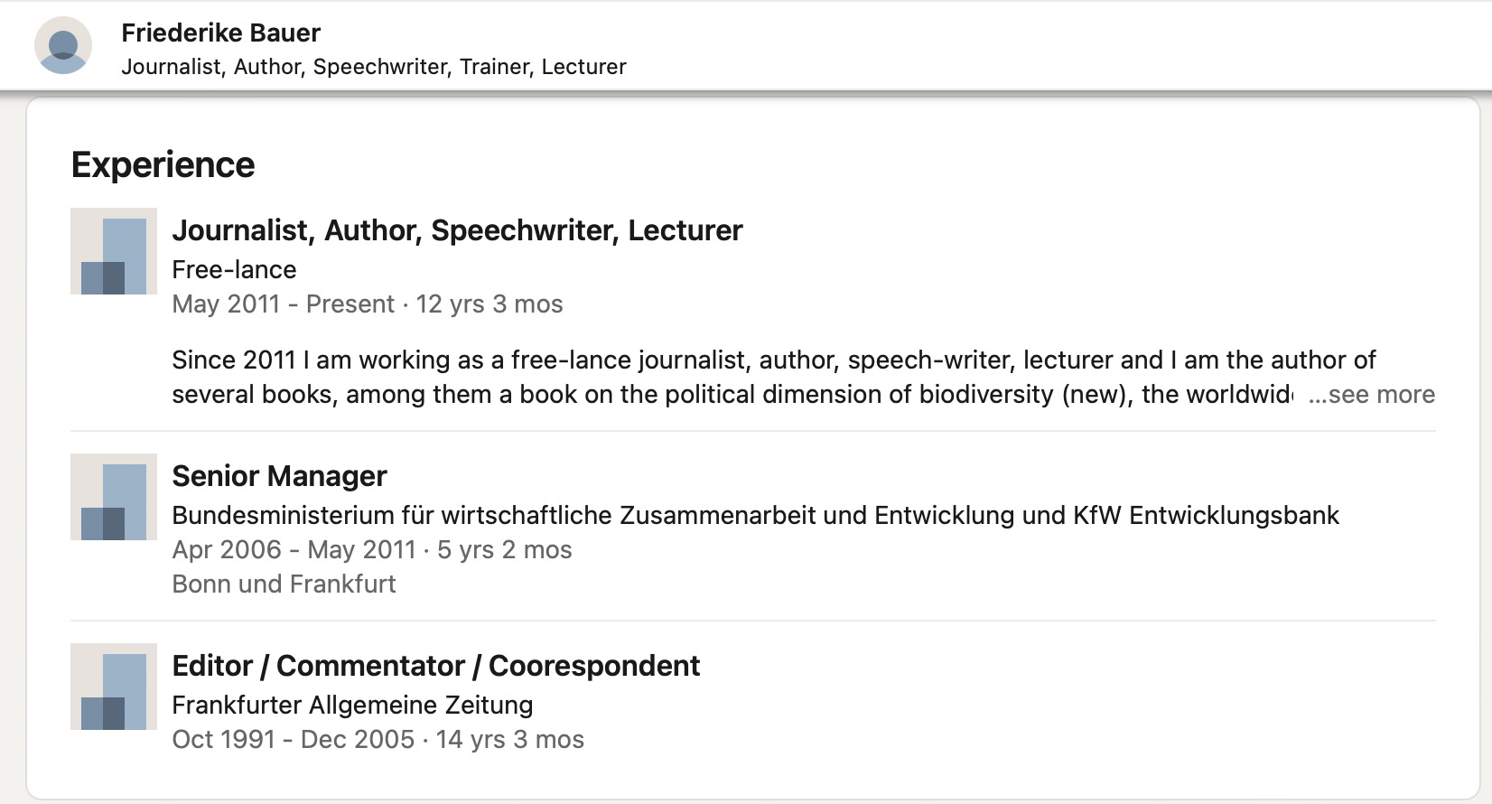The image size is (1492, 804).
Task: Open the Bundesministerium für wirtschaftliche Zusammenarbeit link
Action: point(755,515)
